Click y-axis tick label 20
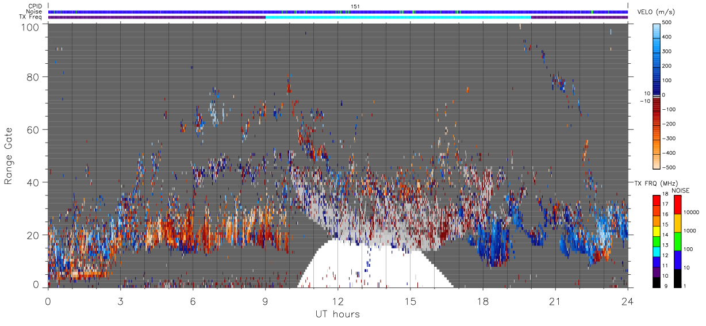The height and width of the screenshot is (326, 706). (34, 235)
